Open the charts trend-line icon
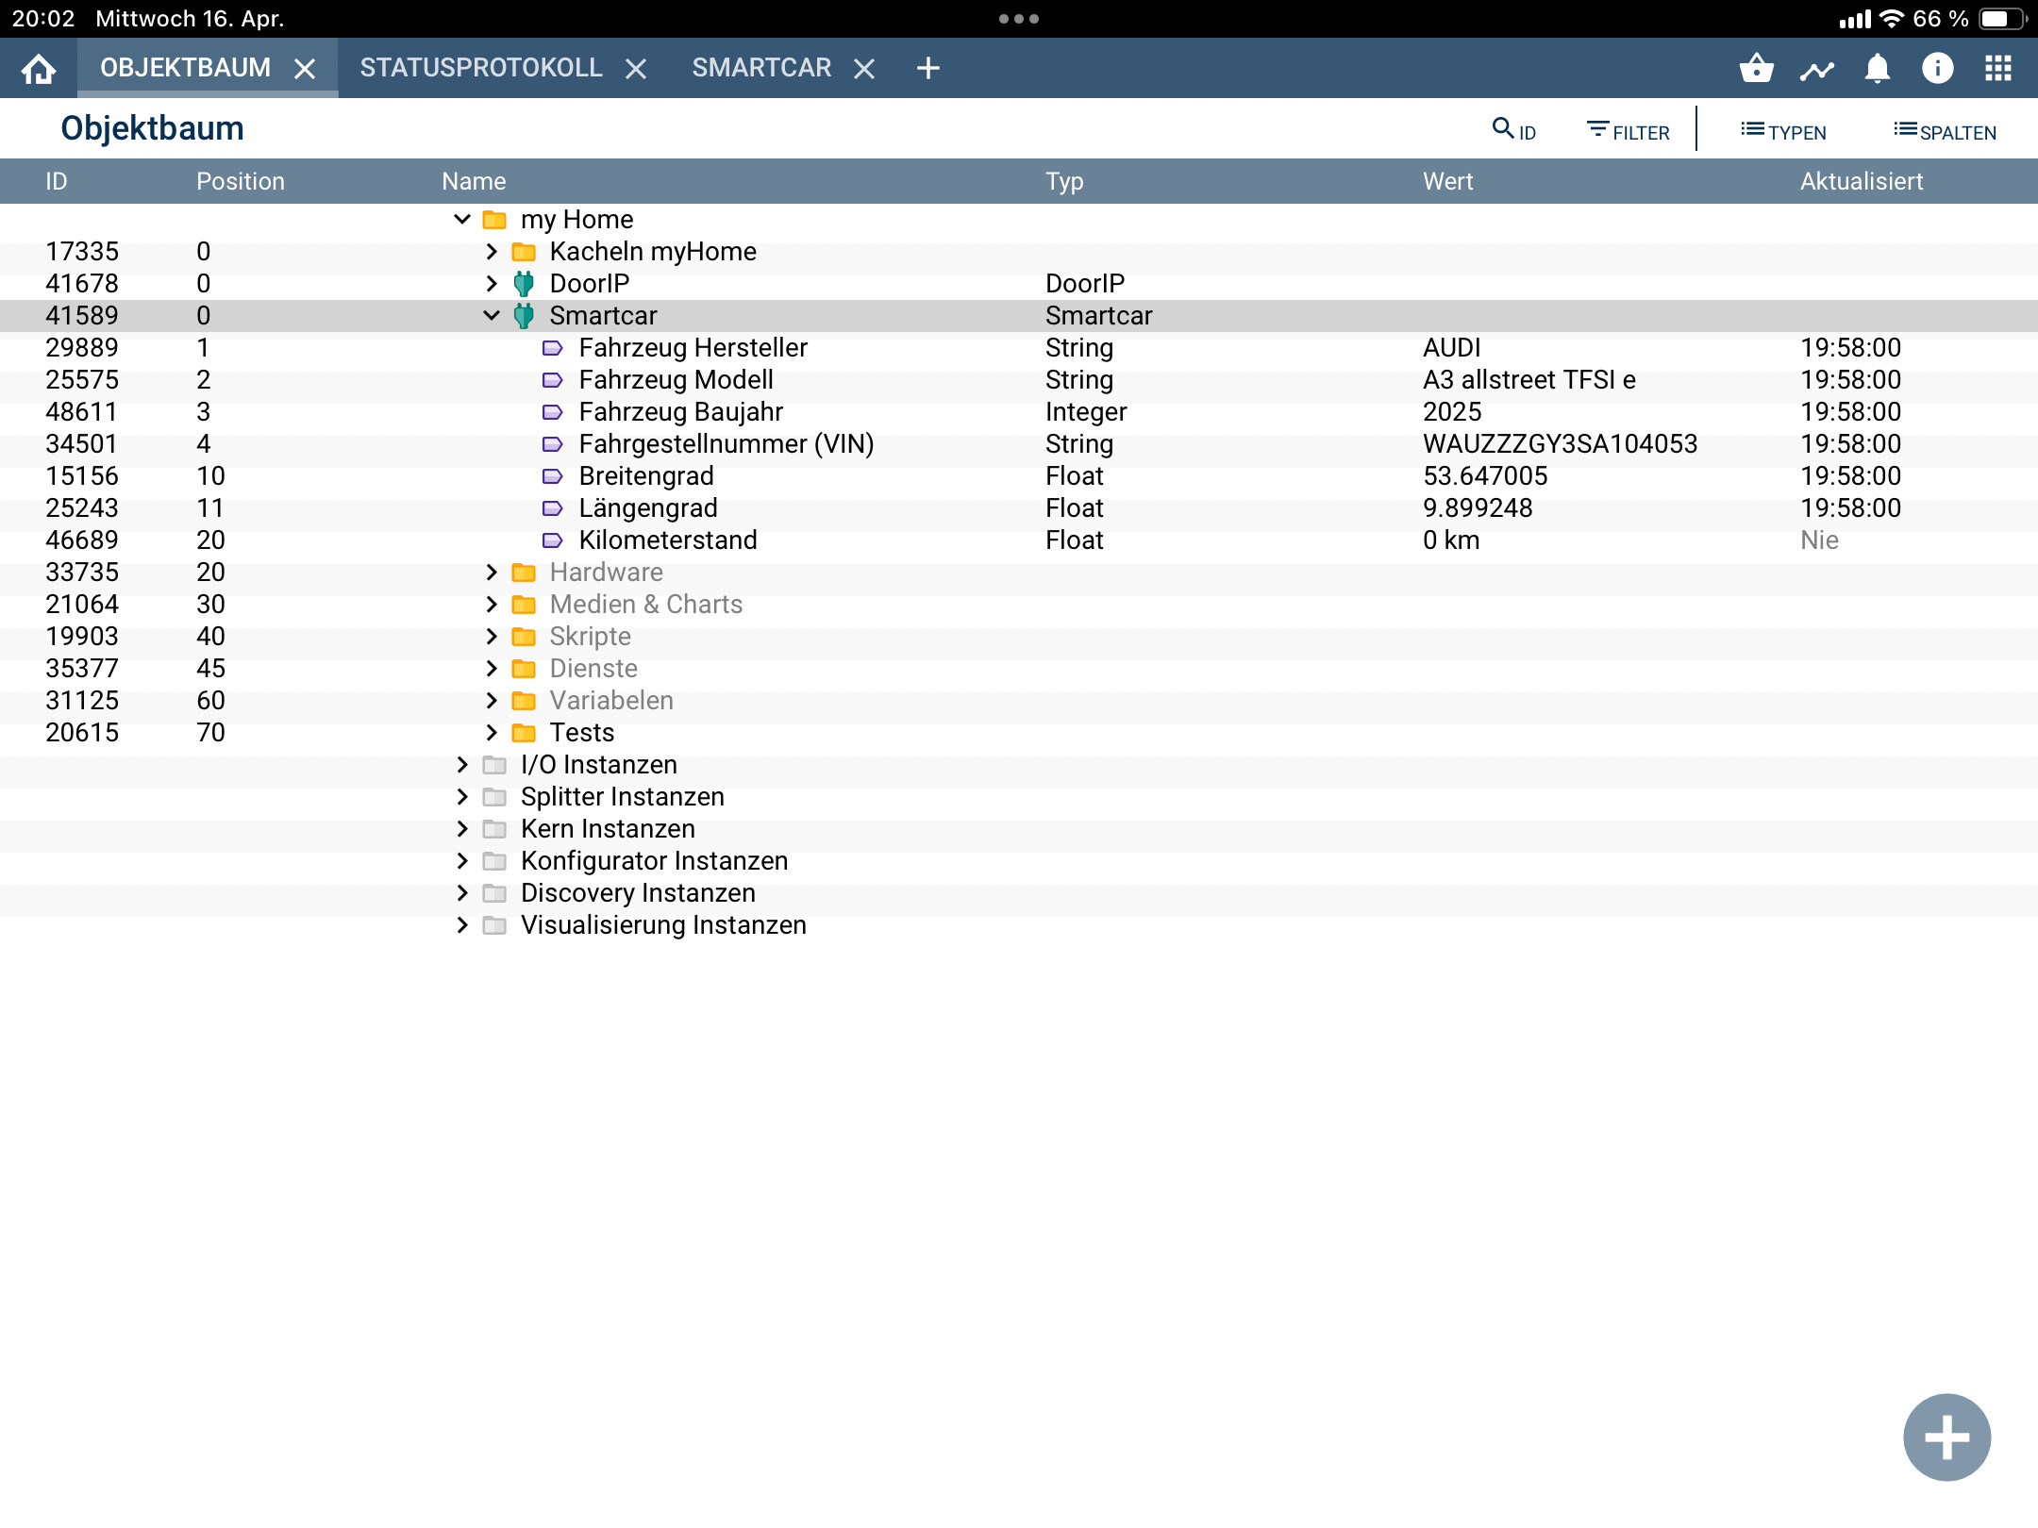Viewport: 2038px width, 1528px height. point(1816,69)
